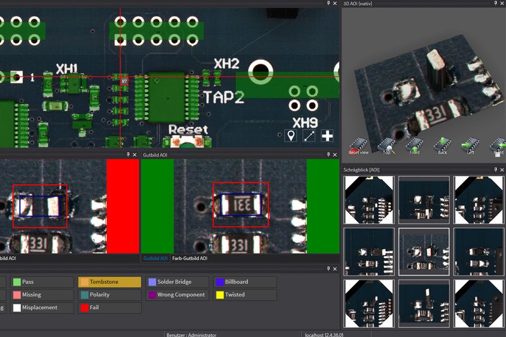Screen dimensions: 506x337
Task: Switch 3D AOI to Right view
Action: tap(498, 146)
